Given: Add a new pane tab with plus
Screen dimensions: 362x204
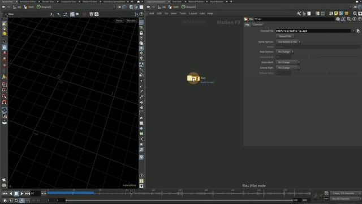Looking at the screenshot, I should pyautogui.click(x=132, y=1).
